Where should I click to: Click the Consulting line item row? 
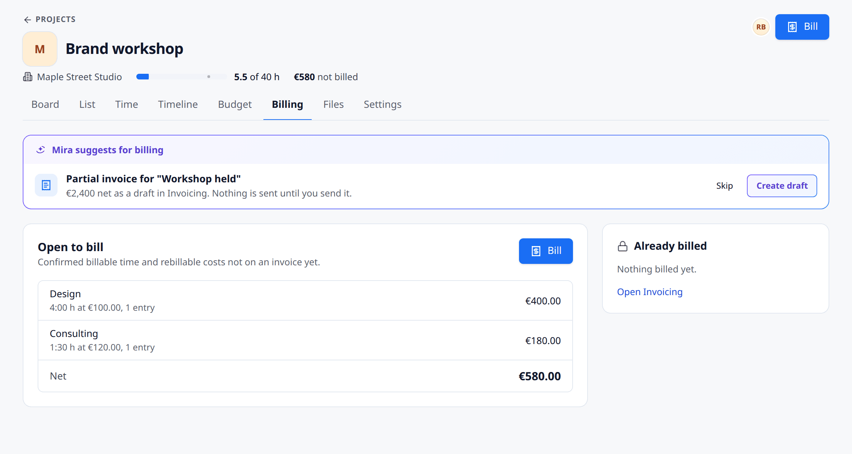click(x=305, y=340)
